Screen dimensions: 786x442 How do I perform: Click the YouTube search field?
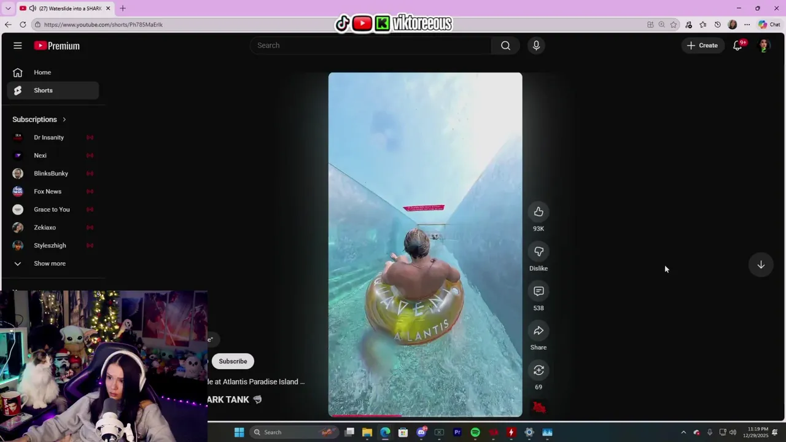(x=371, y=45)
